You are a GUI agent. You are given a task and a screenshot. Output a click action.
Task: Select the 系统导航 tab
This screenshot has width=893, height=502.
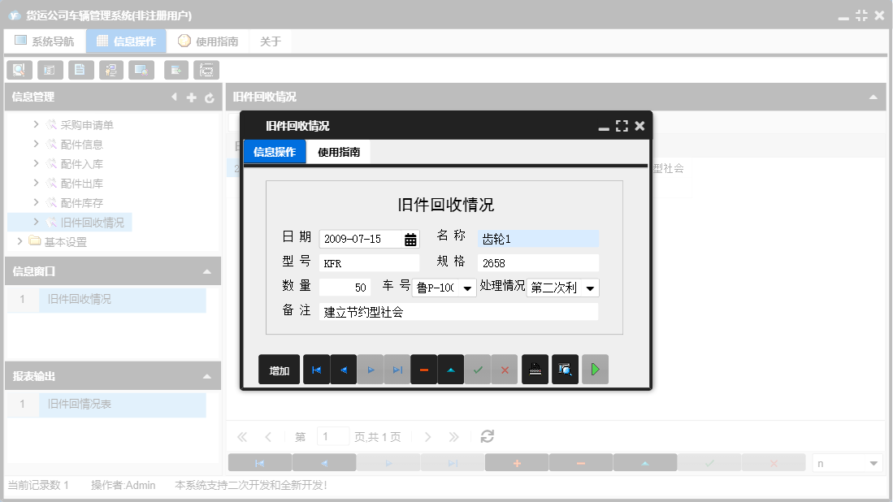[45, 41]
